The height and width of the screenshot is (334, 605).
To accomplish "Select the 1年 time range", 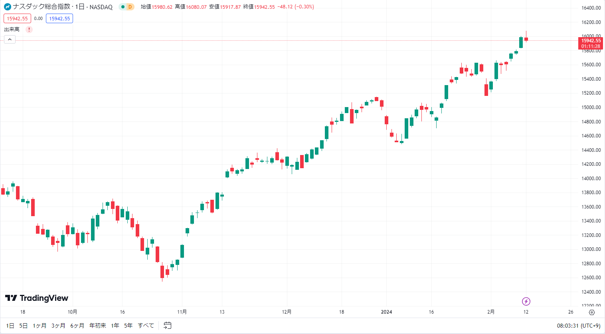I will [115, 326].
